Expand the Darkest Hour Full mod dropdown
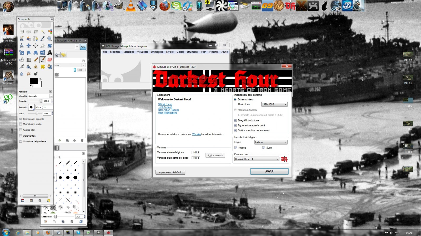The height and width of the screenshot is (236, 421). pyautogui.click(x=257, y=159)
